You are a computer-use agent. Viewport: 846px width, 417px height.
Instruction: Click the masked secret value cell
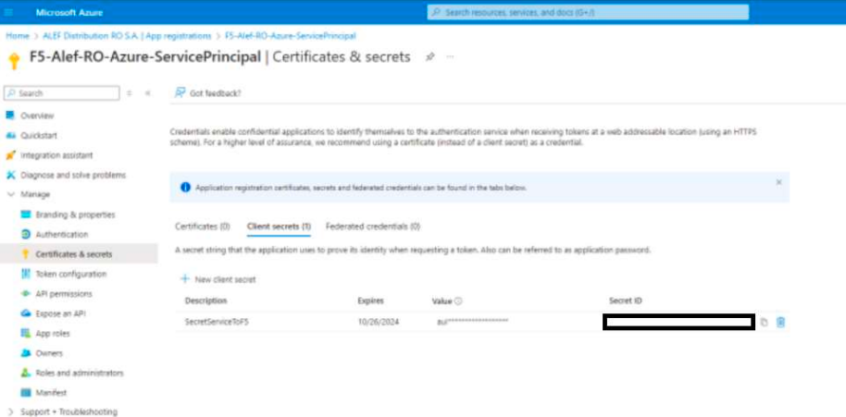pyautogui.click(x=473, y=322)
